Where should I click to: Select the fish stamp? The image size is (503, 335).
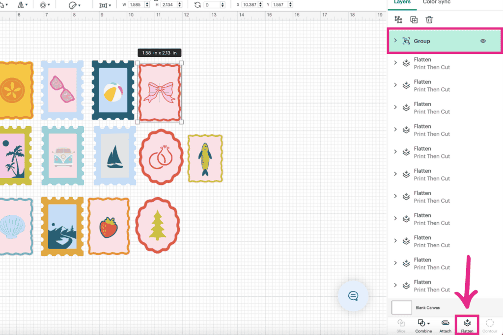tap(205, 158)
